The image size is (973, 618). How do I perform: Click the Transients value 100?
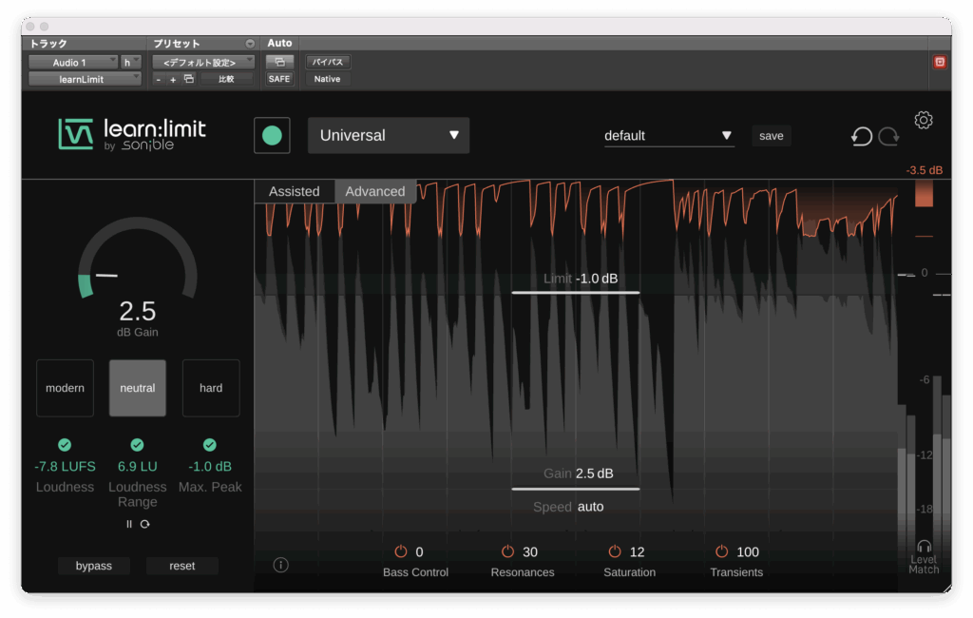tap(747, 551)
